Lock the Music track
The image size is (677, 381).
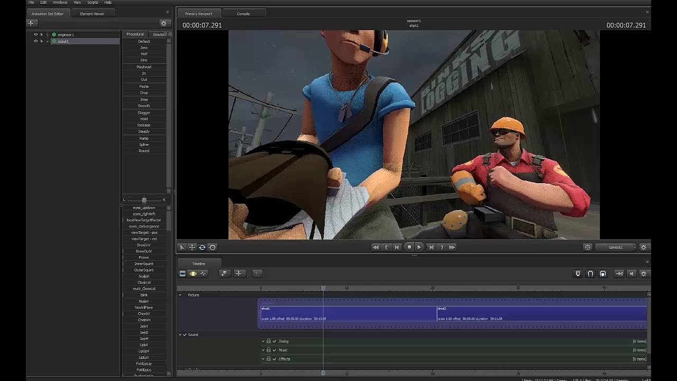tap(269, 350)
